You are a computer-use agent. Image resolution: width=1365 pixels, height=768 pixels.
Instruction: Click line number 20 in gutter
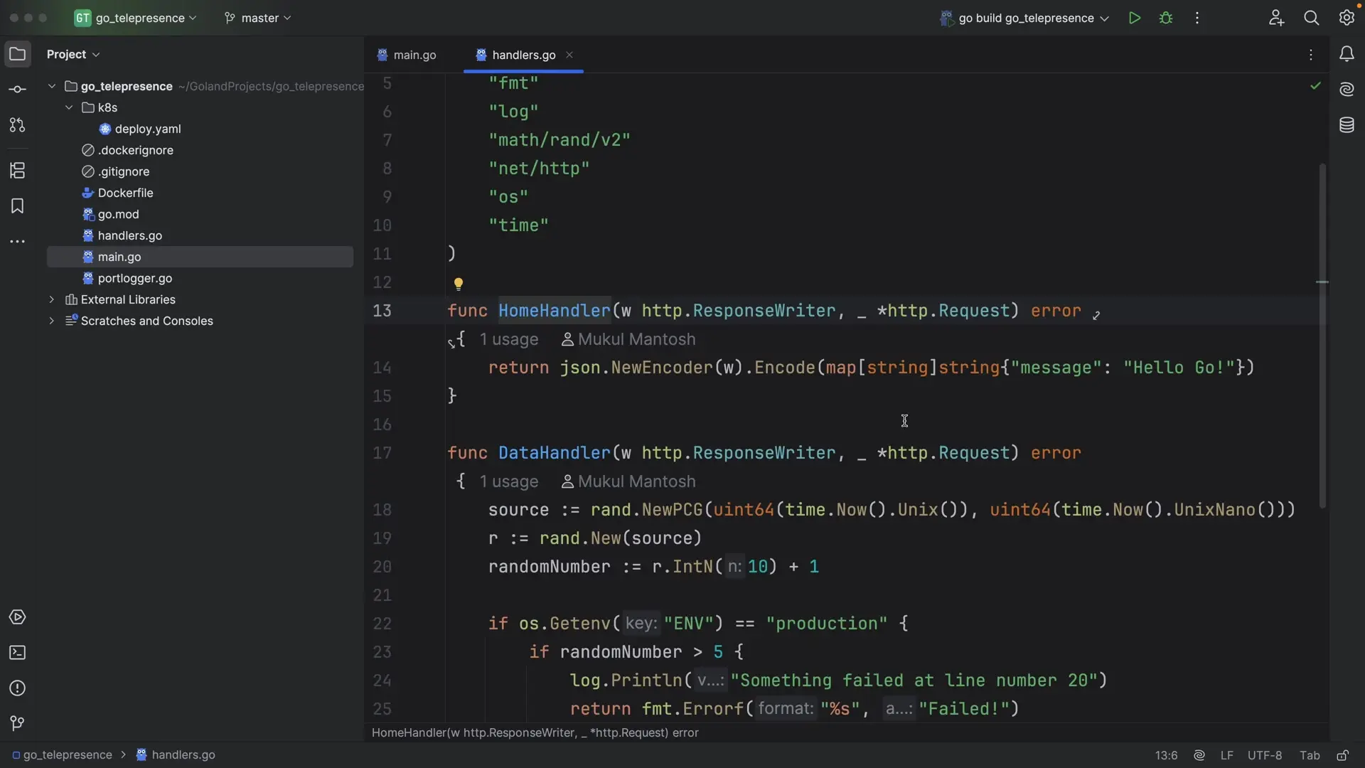[382, 567]
